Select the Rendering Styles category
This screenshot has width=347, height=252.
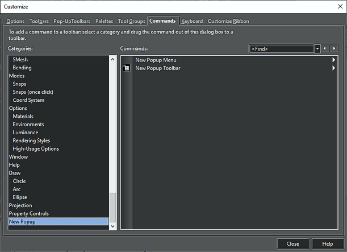[x=31, y=141]
